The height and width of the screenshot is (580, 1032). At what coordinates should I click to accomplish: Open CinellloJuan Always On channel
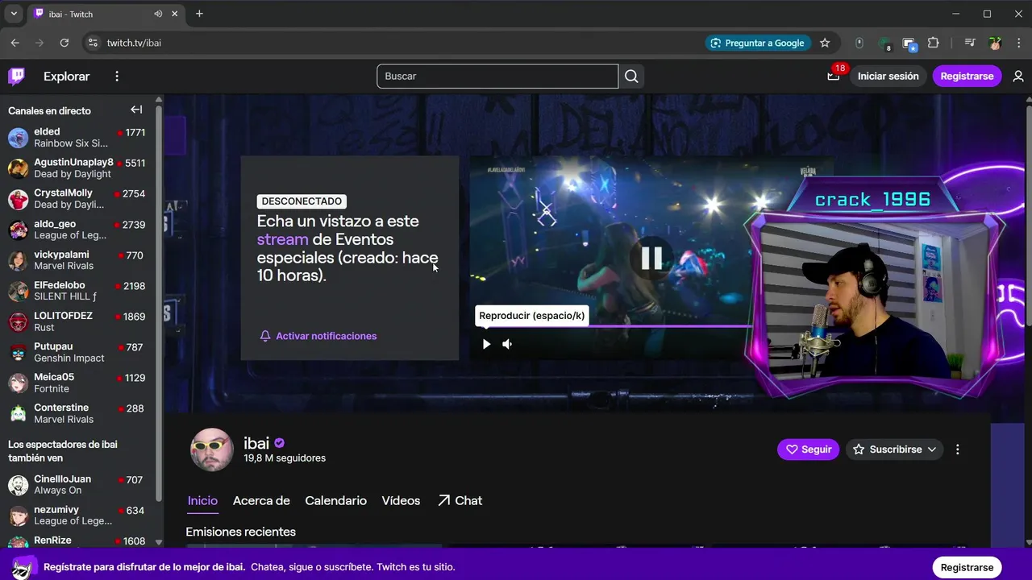point(78,485)
